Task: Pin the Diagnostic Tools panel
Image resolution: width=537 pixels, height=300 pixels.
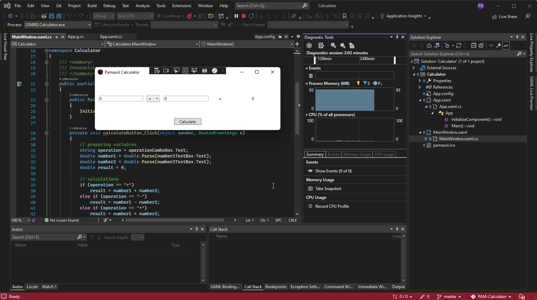Action: point(397,37)
